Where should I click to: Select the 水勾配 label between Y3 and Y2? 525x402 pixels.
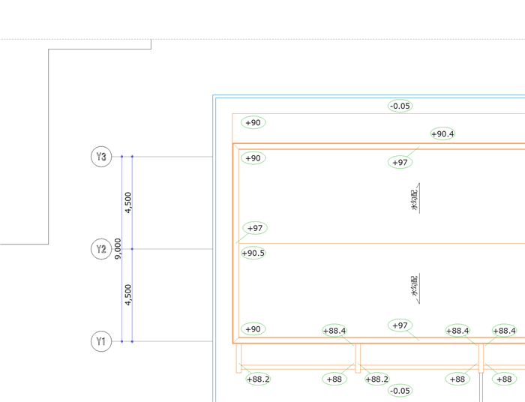pos(415,199)
